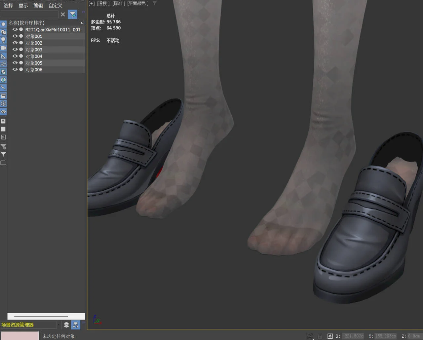Open the viewport [+] general menu
This screenshot has height=340, width=423.
tap(92, 3)
